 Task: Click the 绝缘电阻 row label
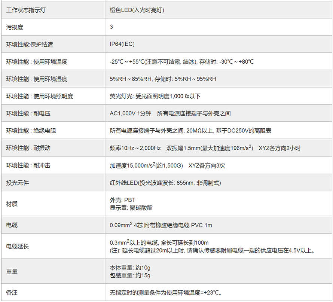pyautogui.click(x=31, y=131)
